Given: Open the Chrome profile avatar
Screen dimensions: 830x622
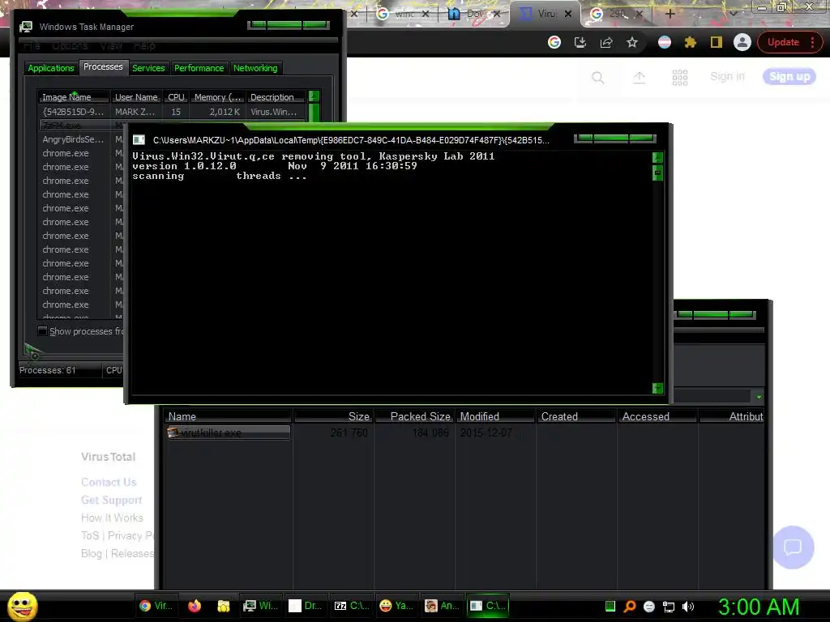Looking at the screenshot, I should tap(742, 42).
